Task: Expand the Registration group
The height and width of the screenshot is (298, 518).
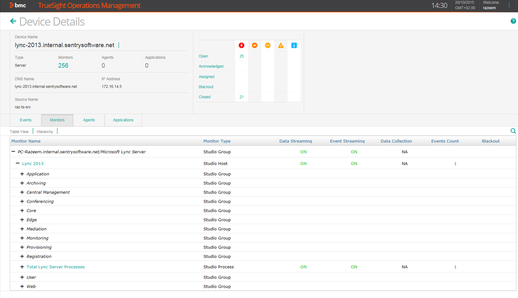Action: click(22, 257)
